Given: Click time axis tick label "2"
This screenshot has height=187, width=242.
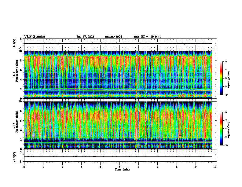Looking at the screenshot, I should coord(62,167).
